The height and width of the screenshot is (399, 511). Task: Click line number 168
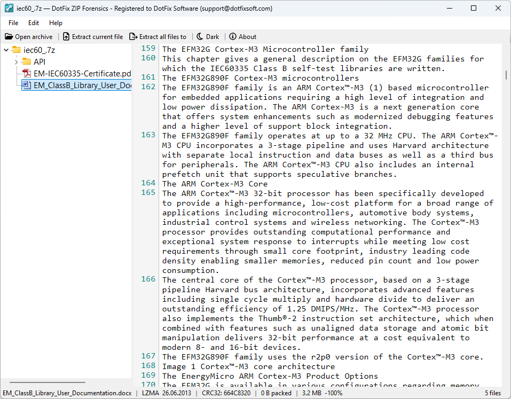[x=148, y=366]
